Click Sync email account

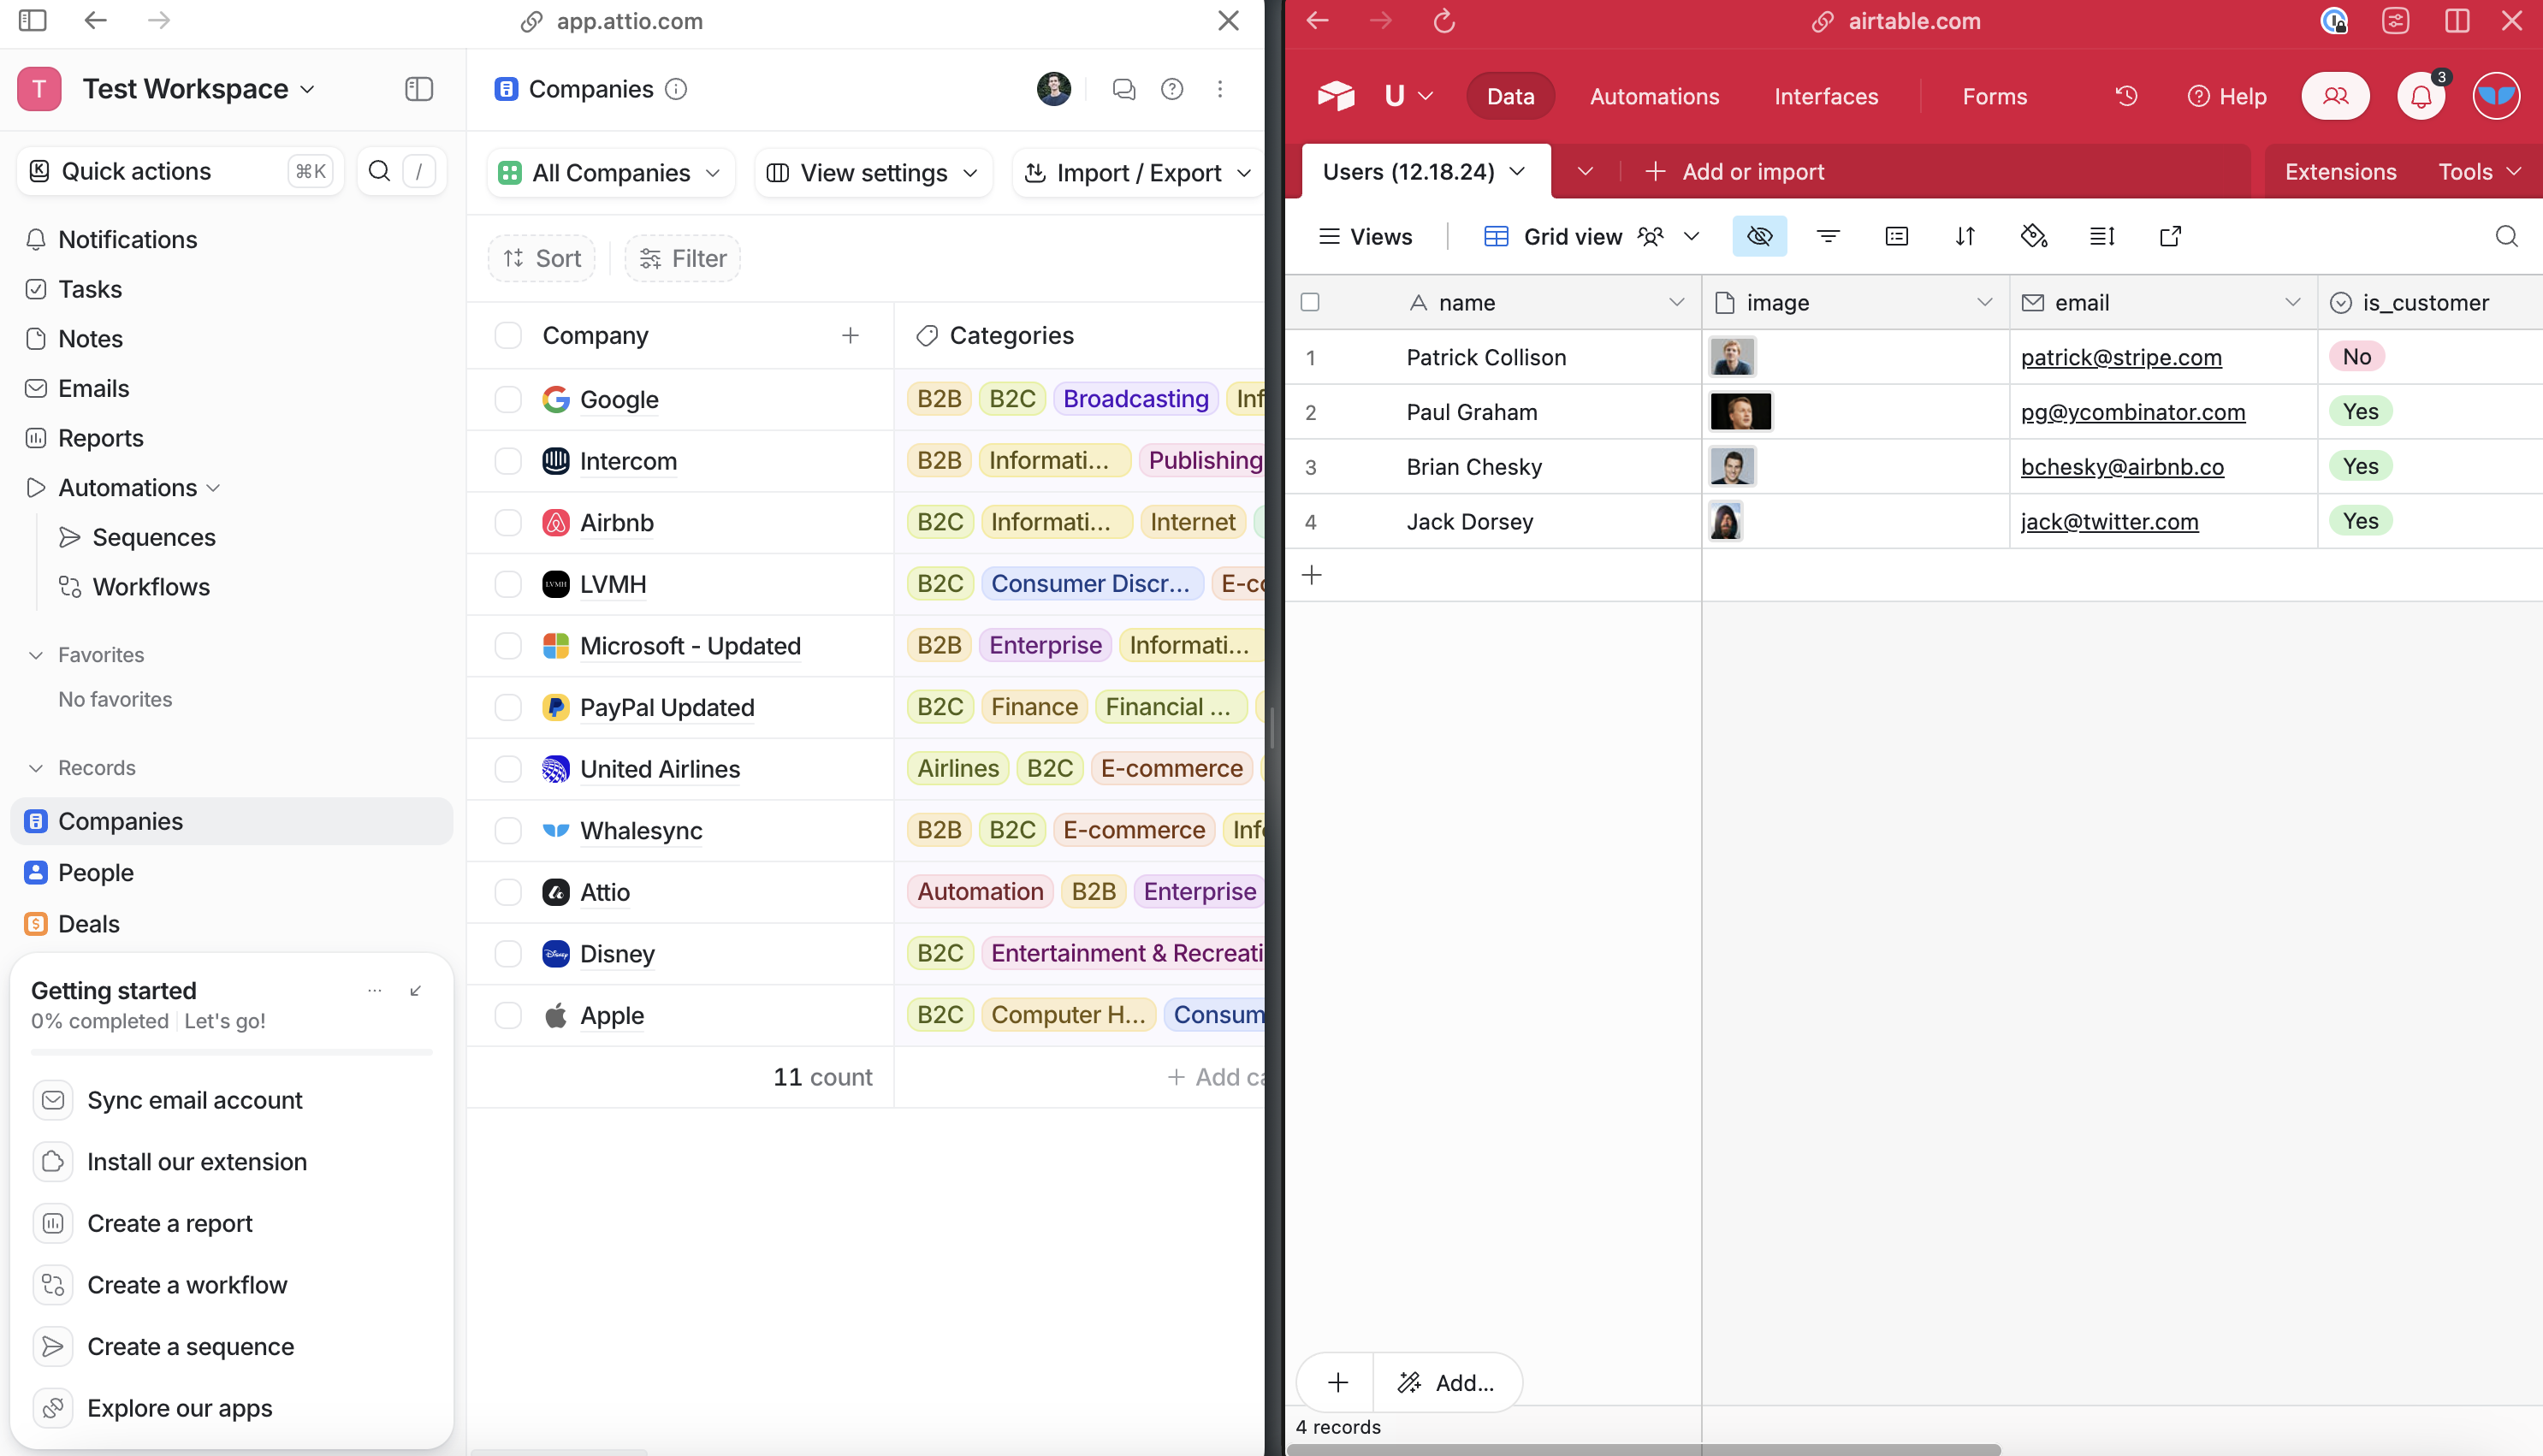pyautogui.click(x=194, y=1100)
